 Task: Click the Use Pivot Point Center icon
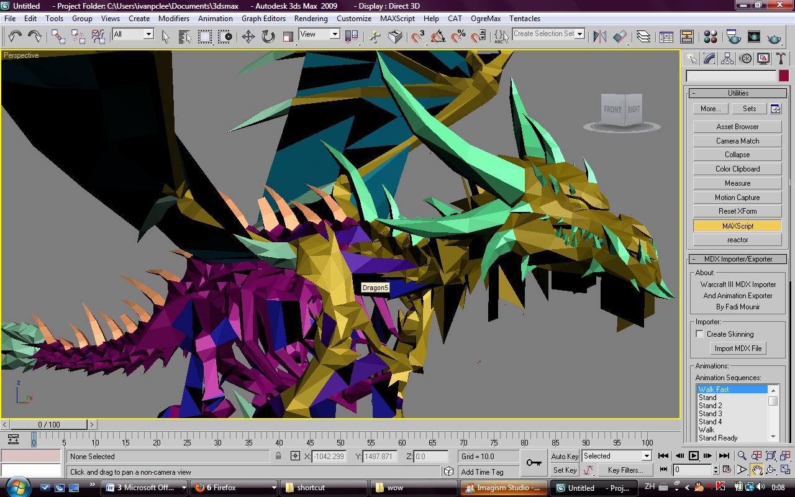(352, 37)
